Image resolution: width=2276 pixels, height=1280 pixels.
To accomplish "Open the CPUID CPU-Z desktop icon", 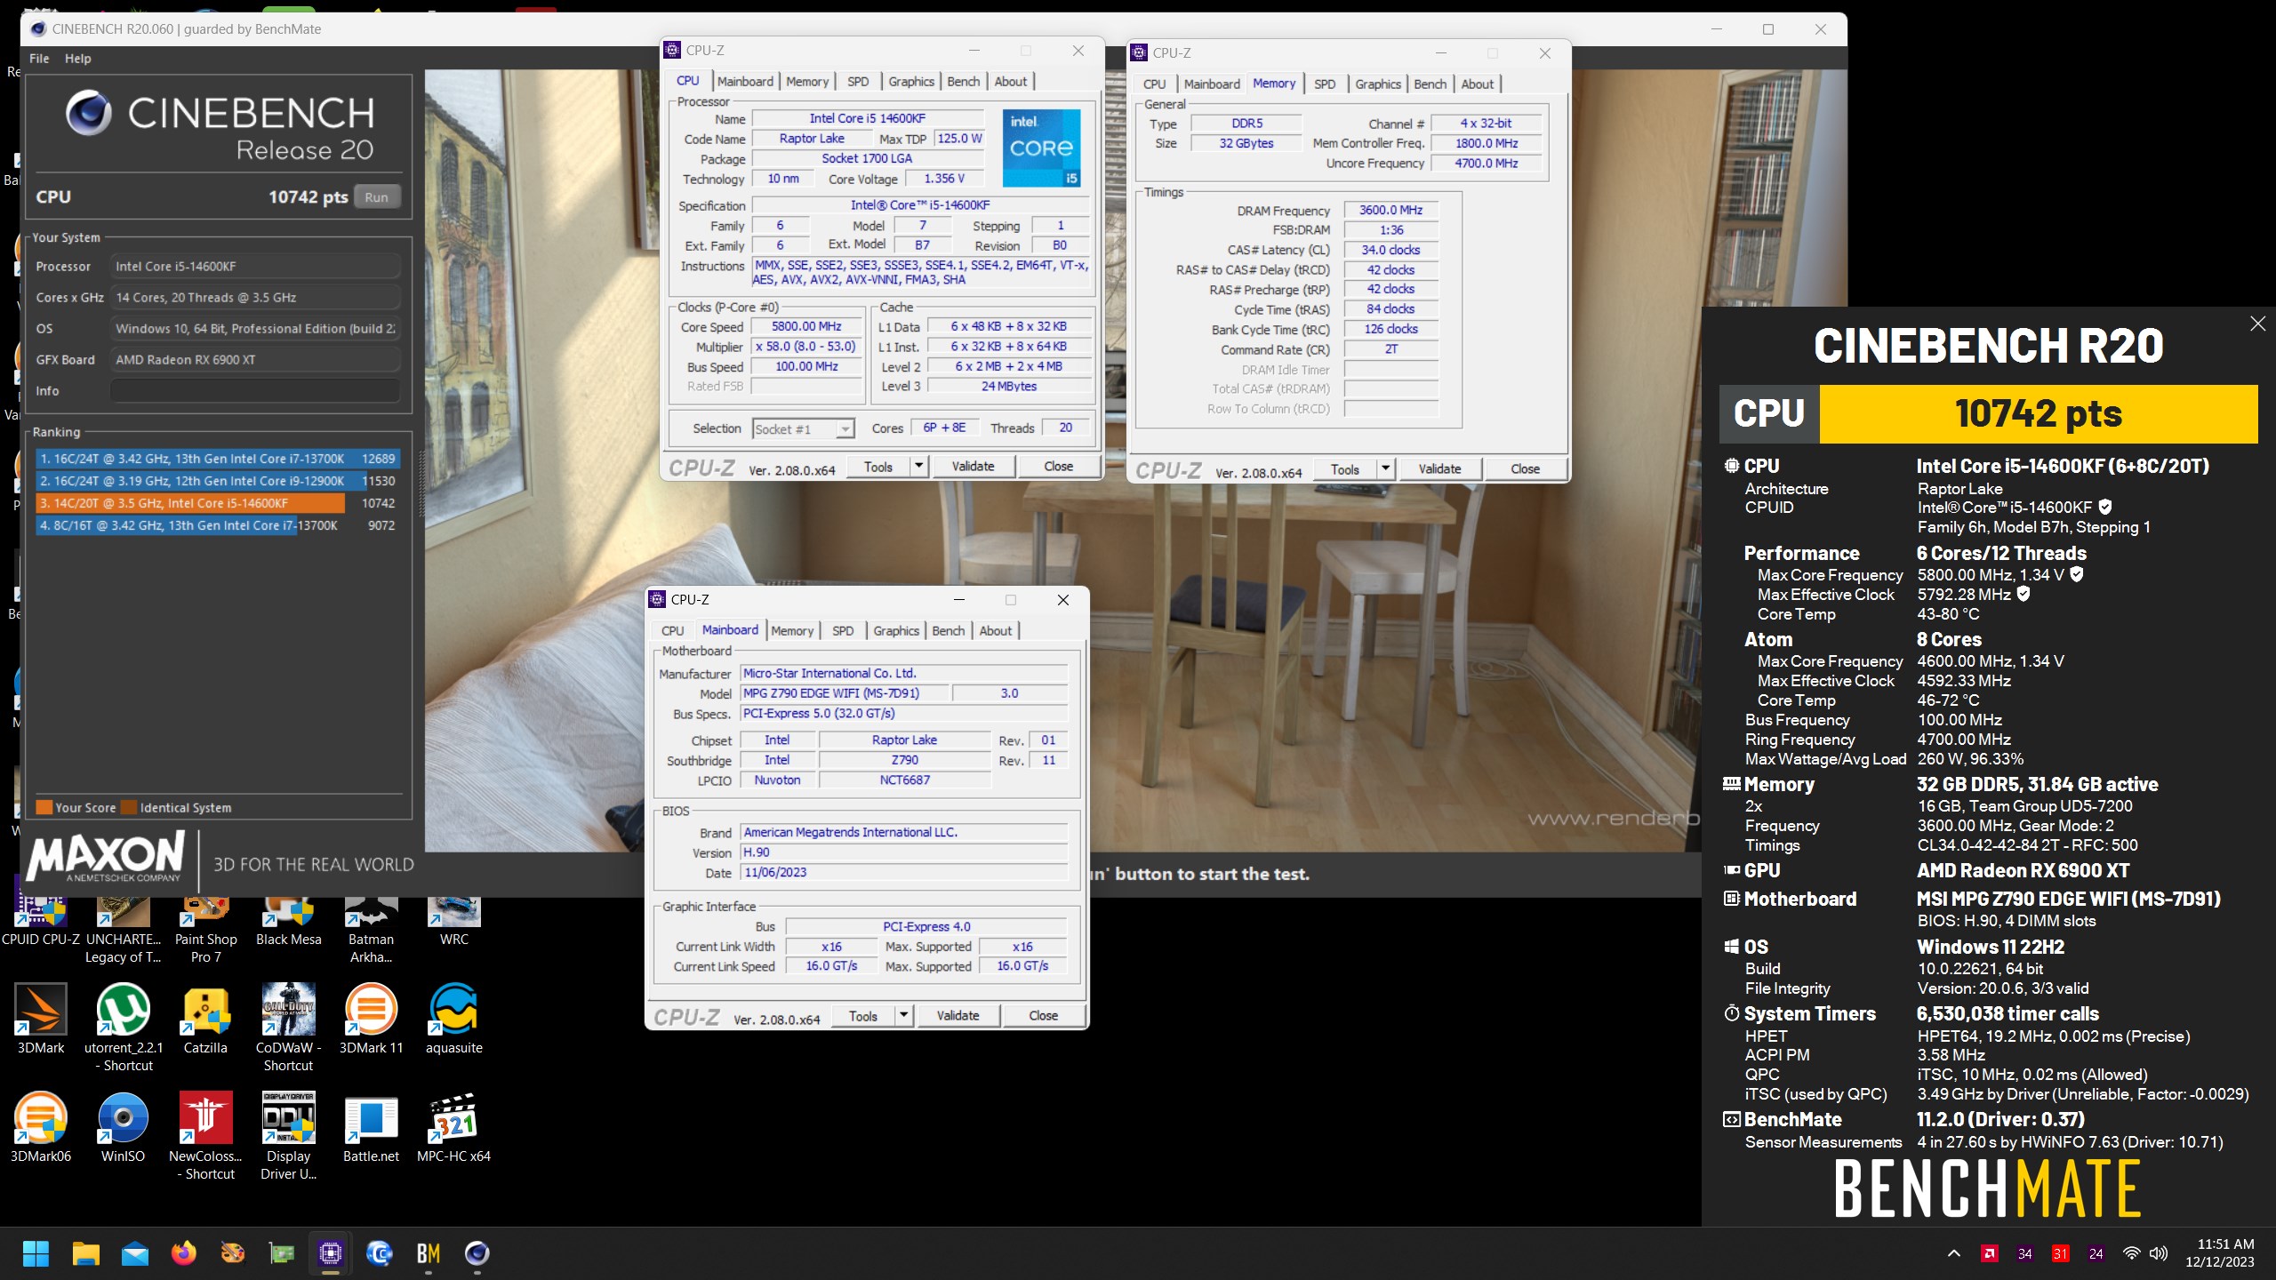I will pos(41,911).
